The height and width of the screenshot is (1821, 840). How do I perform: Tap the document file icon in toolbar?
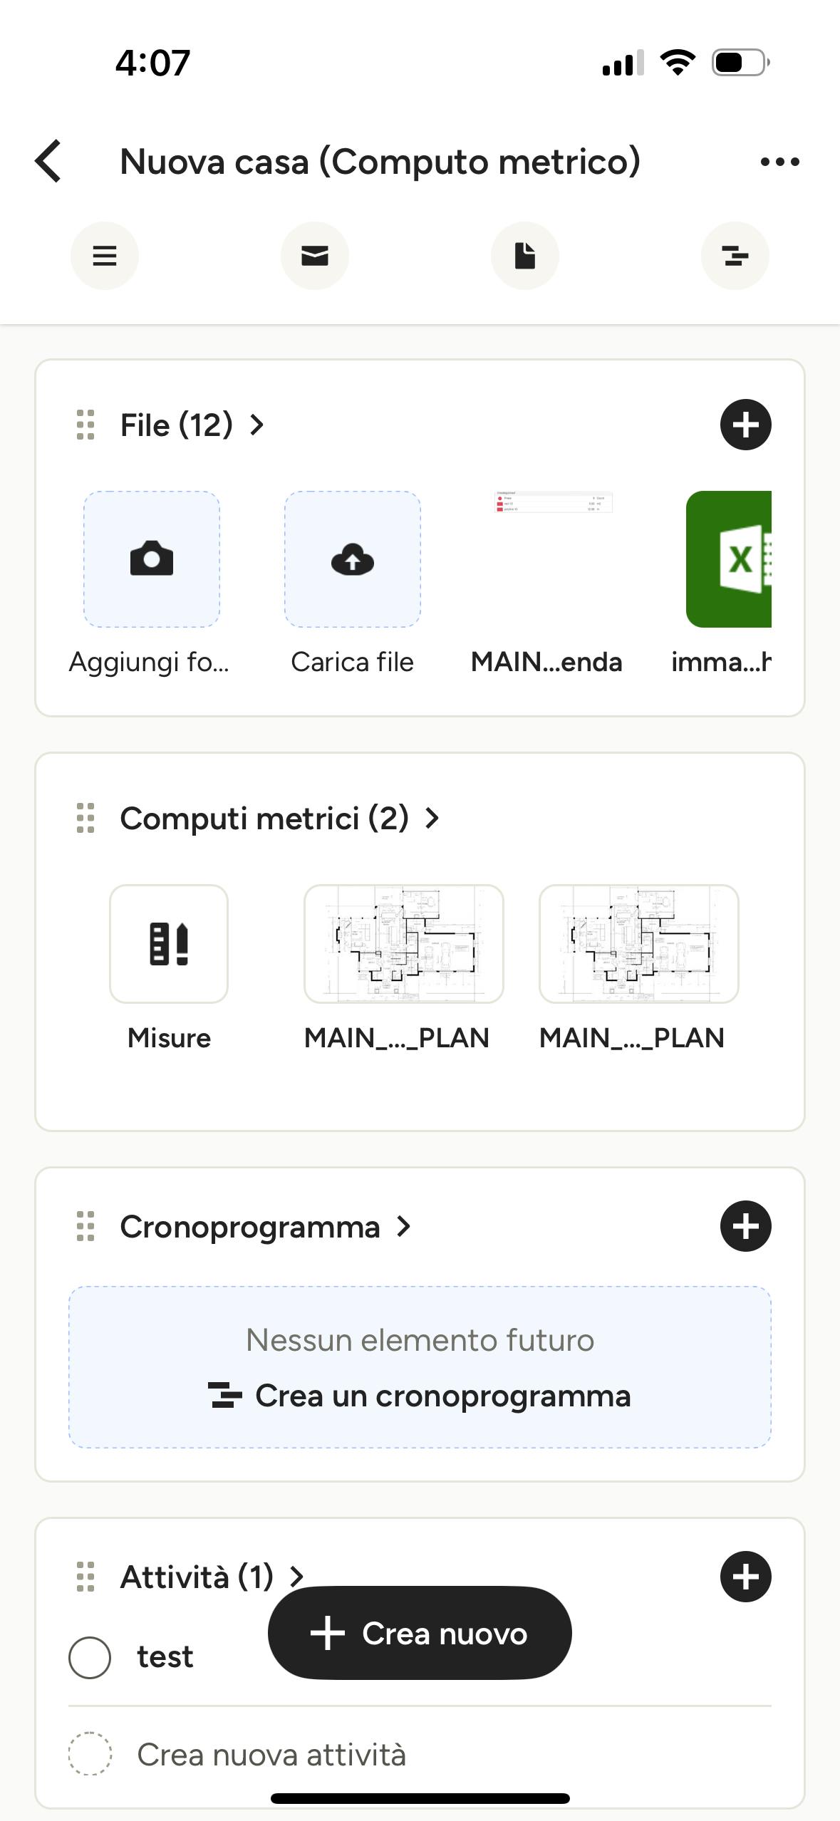pos(525,256)
